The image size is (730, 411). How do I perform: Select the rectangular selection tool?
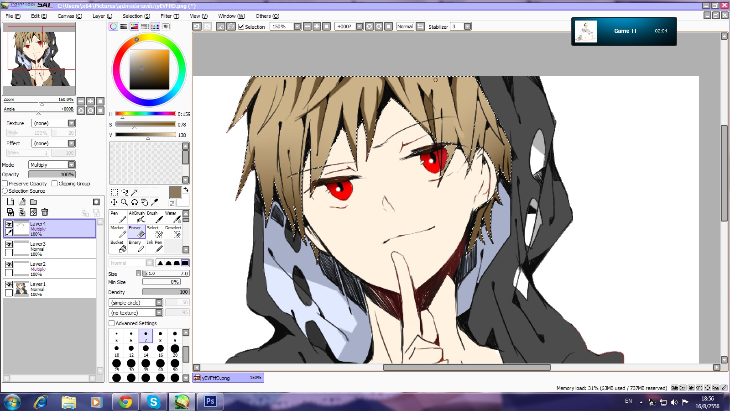[115, 192]
